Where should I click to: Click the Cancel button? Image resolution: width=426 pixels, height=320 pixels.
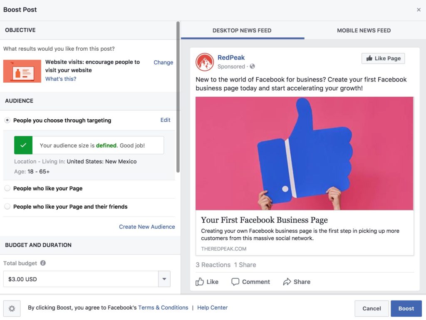(372, 309)
